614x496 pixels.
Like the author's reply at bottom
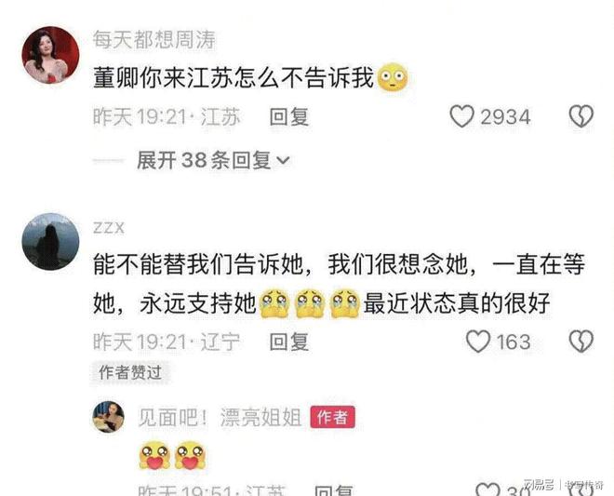click(x=487, y=489)
